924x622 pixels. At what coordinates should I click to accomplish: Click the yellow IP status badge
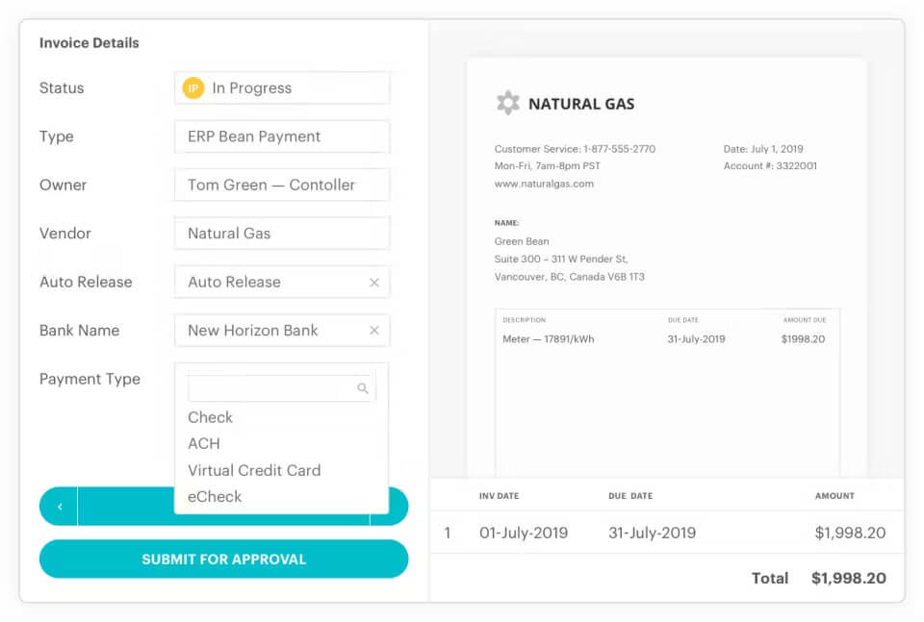coord(192,88)
